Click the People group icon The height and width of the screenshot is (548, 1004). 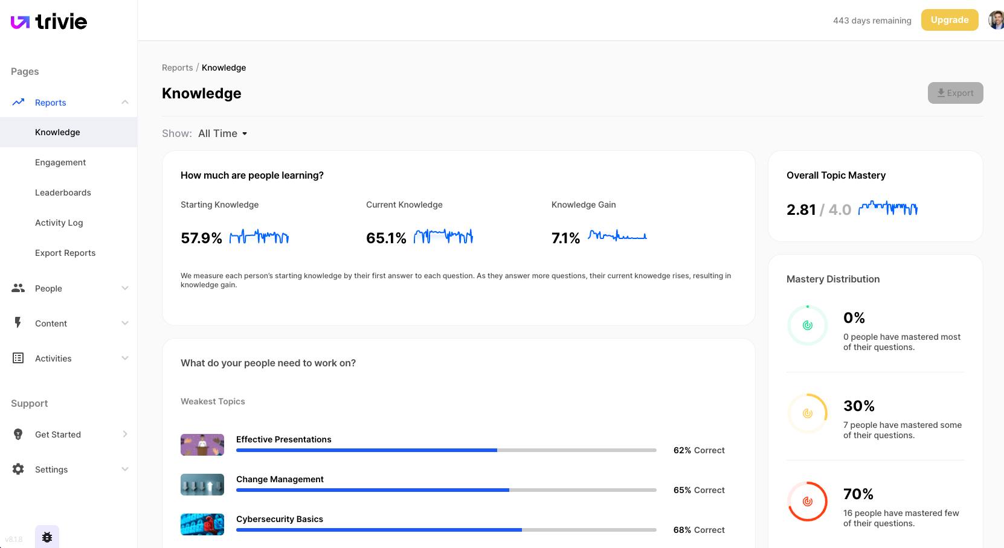(18, 288)
